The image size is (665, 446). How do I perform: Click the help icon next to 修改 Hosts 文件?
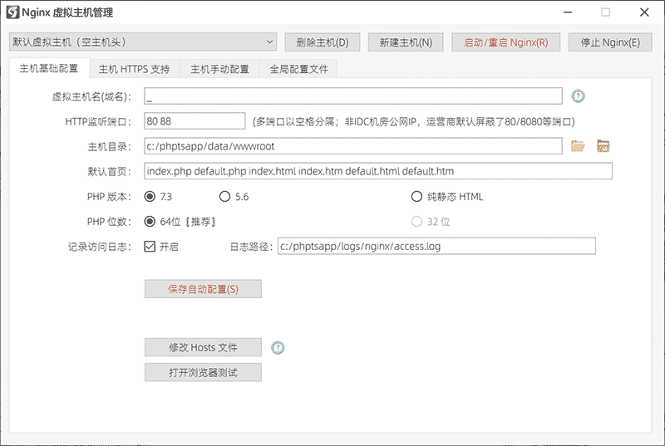[278, 348]
